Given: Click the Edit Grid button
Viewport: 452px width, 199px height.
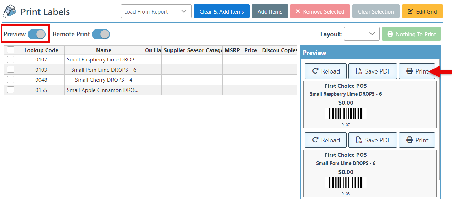Looking at the screenshot, I should (x=422, y=11).
